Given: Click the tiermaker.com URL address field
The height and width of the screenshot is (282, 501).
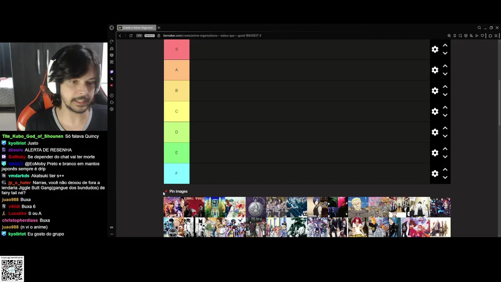Looking at the screenshot, I should tap(212, 36).
